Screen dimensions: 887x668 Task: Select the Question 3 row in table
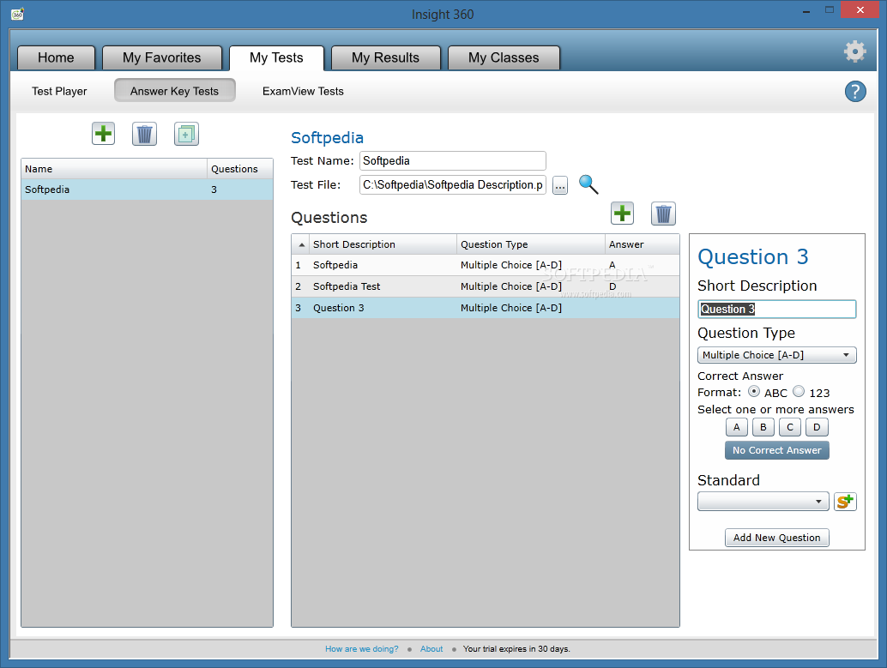coord(486,308)
